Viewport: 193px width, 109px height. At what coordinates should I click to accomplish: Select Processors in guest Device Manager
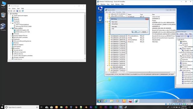tap(185, 67)
